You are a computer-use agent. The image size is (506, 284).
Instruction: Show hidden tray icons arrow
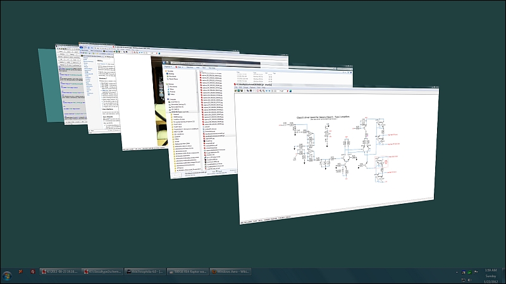click(x=457, y=273)
